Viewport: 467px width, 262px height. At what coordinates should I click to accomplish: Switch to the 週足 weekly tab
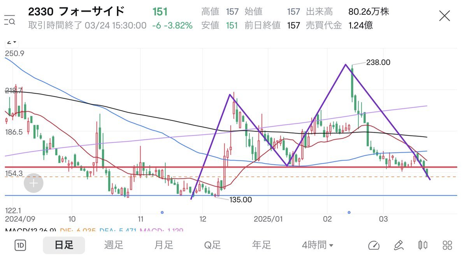pos(114,245)
